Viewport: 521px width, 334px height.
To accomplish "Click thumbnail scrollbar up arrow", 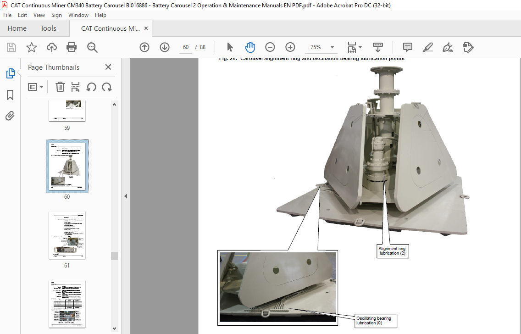I will point(114,104).
